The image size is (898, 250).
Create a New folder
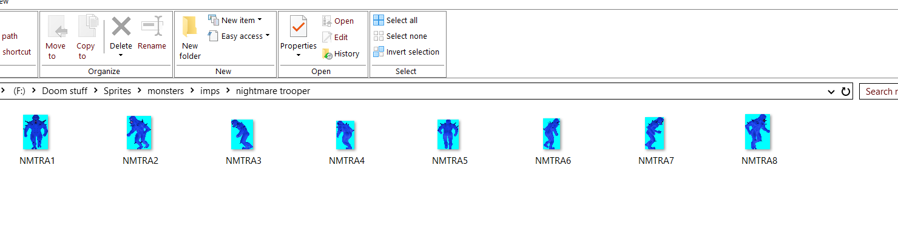click(190, 38)
